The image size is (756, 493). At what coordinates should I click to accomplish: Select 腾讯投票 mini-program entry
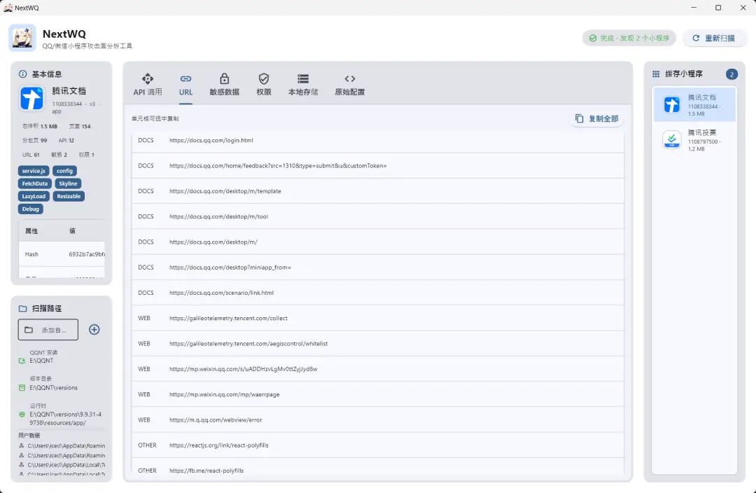(x=695, y=140)
